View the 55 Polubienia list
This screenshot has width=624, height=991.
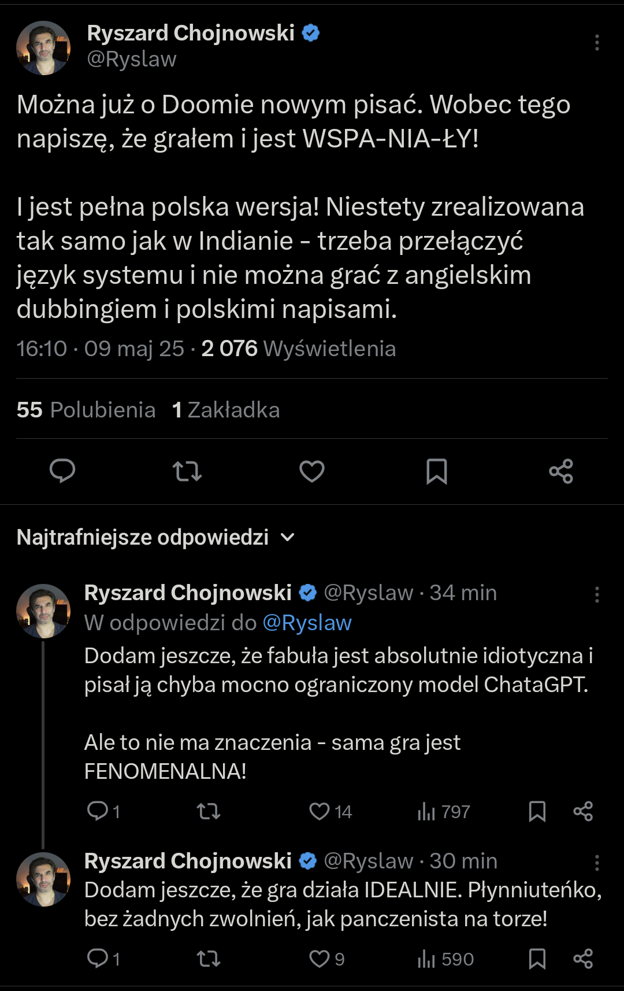click(x=86, y=410)
